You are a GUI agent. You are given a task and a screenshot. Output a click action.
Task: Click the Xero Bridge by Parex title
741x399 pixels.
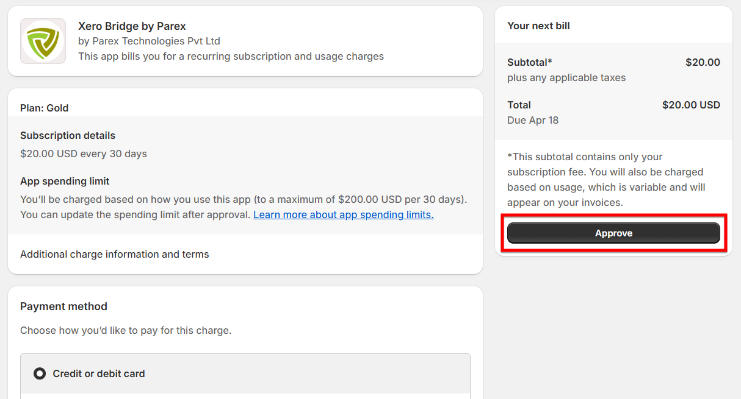[x=132, y=26]
